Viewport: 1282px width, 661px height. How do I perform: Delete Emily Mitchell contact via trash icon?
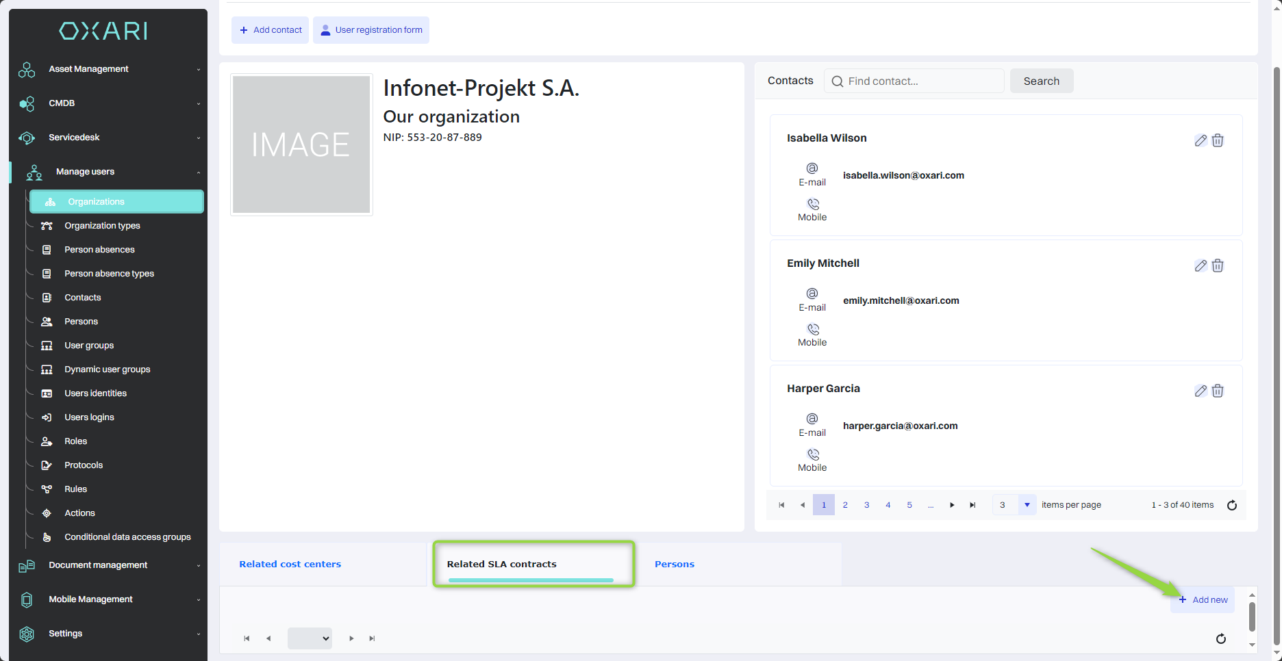(x=1218, y=265)
